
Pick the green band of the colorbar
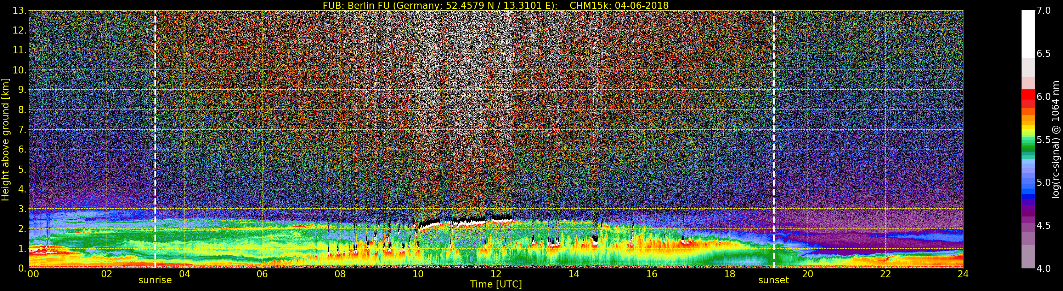[x=1028, y=146]
